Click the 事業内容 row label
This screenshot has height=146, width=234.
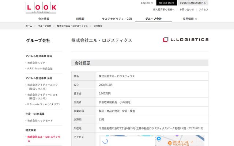pos(79,111)
